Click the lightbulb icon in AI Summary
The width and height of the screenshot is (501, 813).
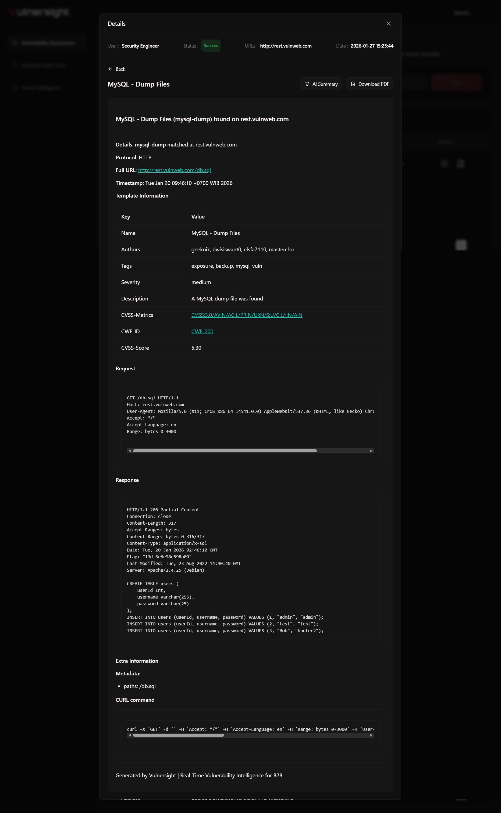click(307, 84)
